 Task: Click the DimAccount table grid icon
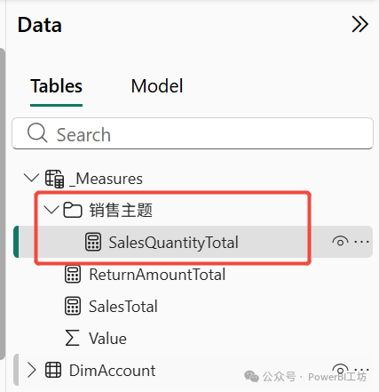point(53,370)
